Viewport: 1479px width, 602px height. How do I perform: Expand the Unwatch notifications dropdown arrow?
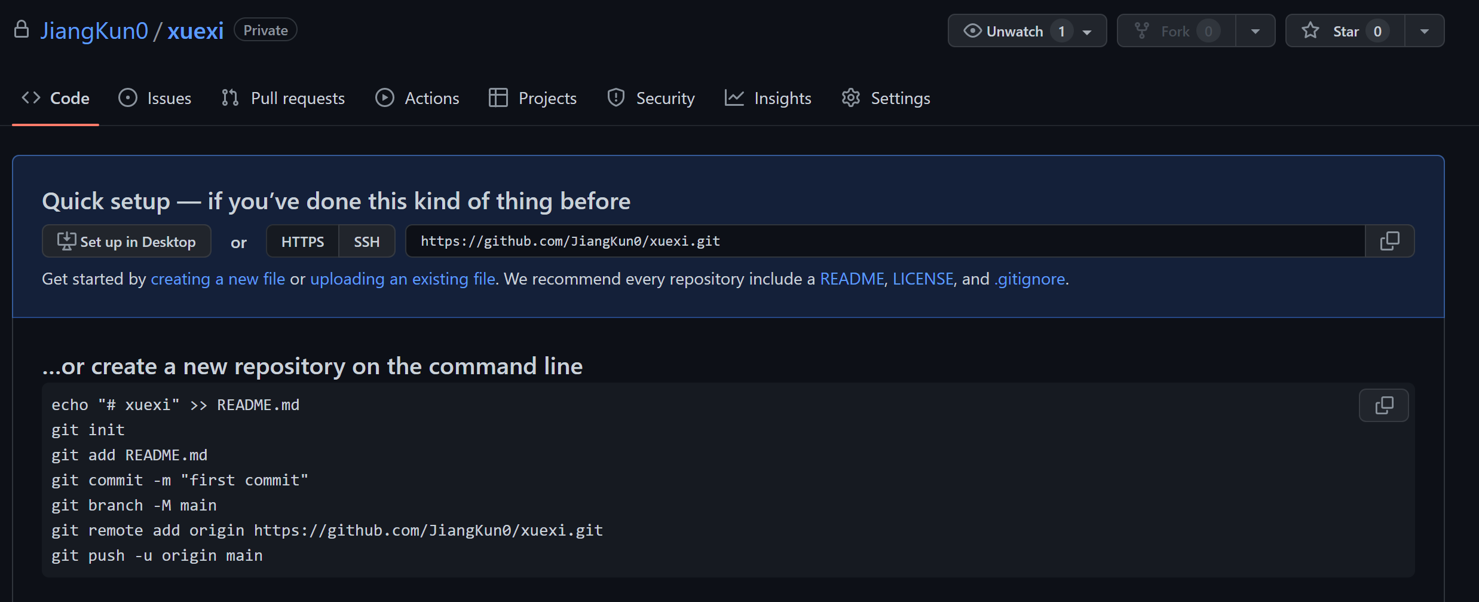click(1087, 32)
